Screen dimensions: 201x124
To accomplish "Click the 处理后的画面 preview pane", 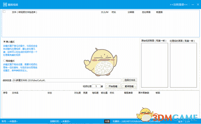I will 184,65.
